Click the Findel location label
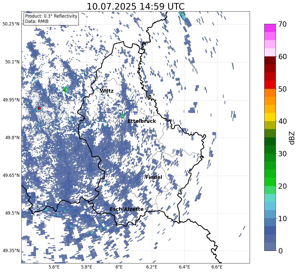The height and width of the screenshot is (272, 298). [x=154, y=177]
